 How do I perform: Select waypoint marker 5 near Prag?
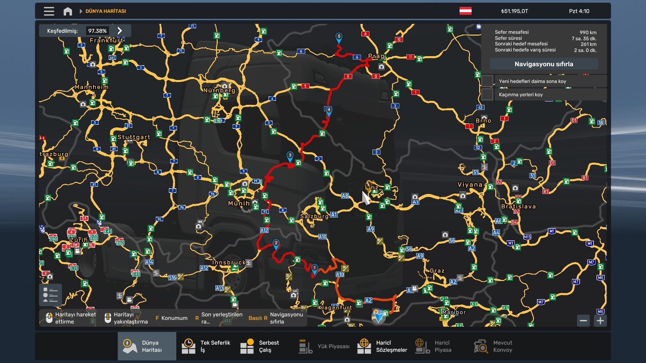click(x=339, y=38)
